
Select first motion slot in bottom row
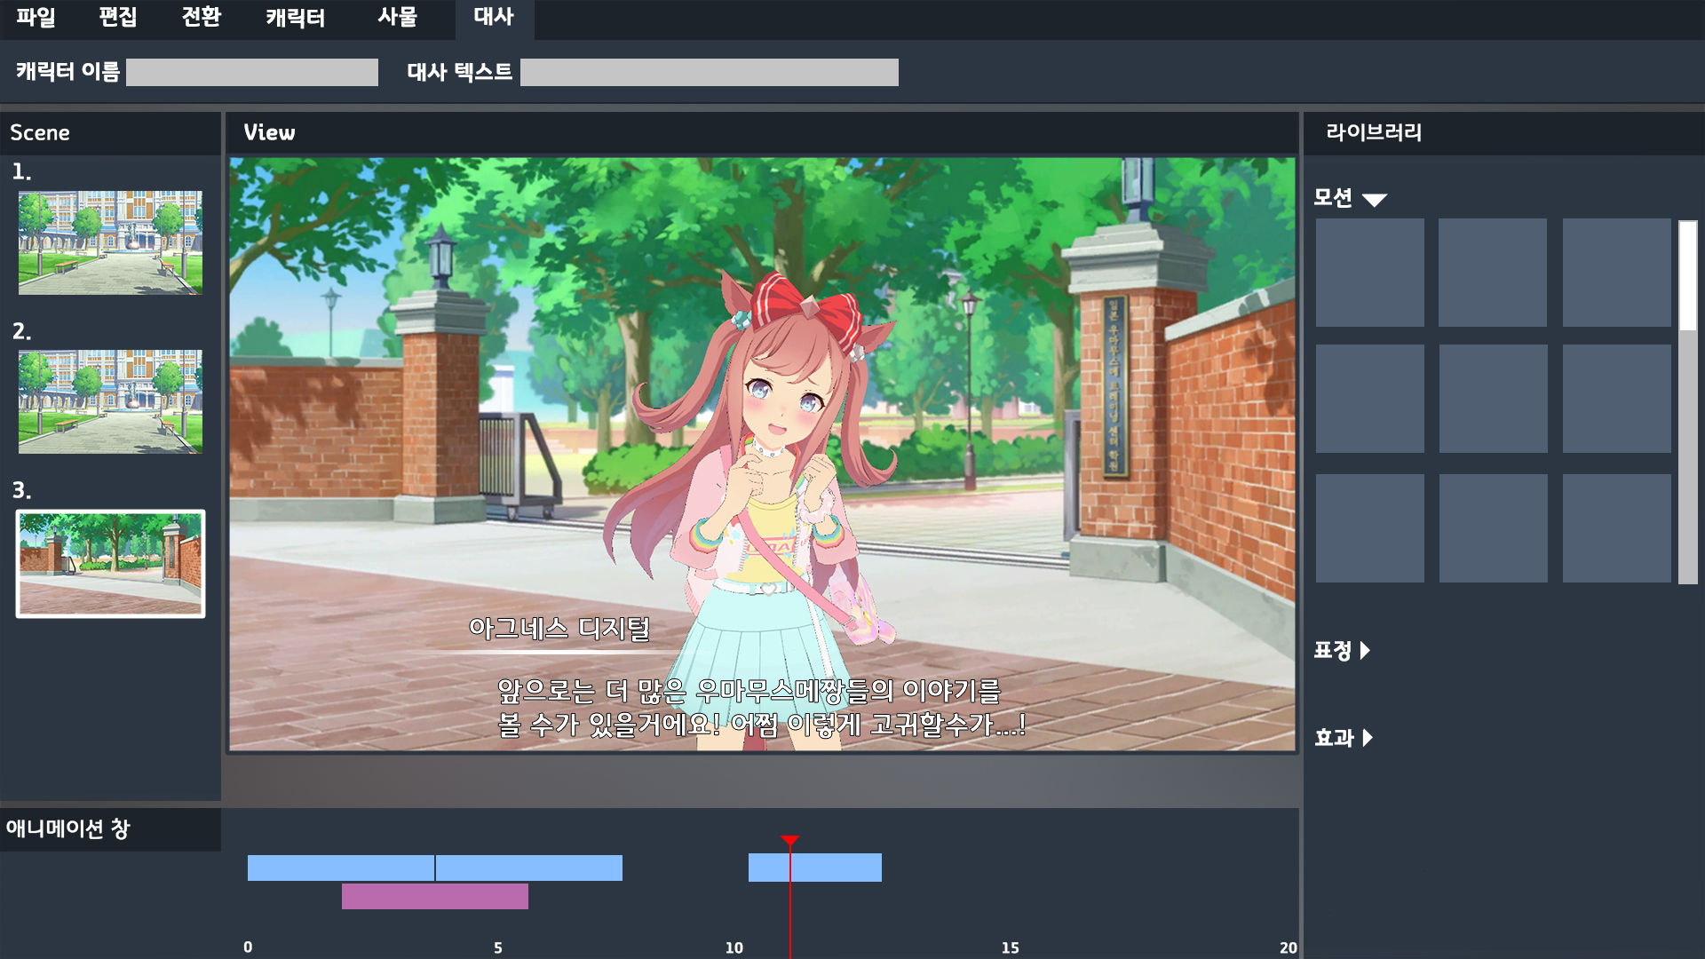tap(1369, 528)
